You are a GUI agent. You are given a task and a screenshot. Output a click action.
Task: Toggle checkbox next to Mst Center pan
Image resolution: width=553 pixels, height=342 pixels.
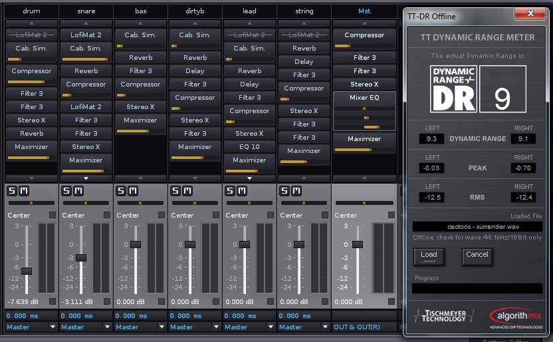pos(391,215)
